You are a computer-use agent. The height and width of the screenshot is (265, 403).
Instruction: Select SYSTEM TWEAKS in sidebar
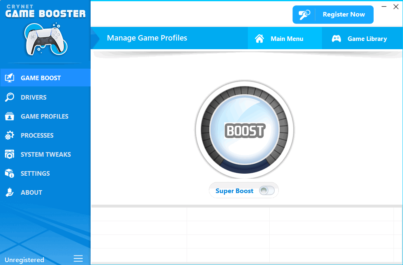tap(45, 154)
